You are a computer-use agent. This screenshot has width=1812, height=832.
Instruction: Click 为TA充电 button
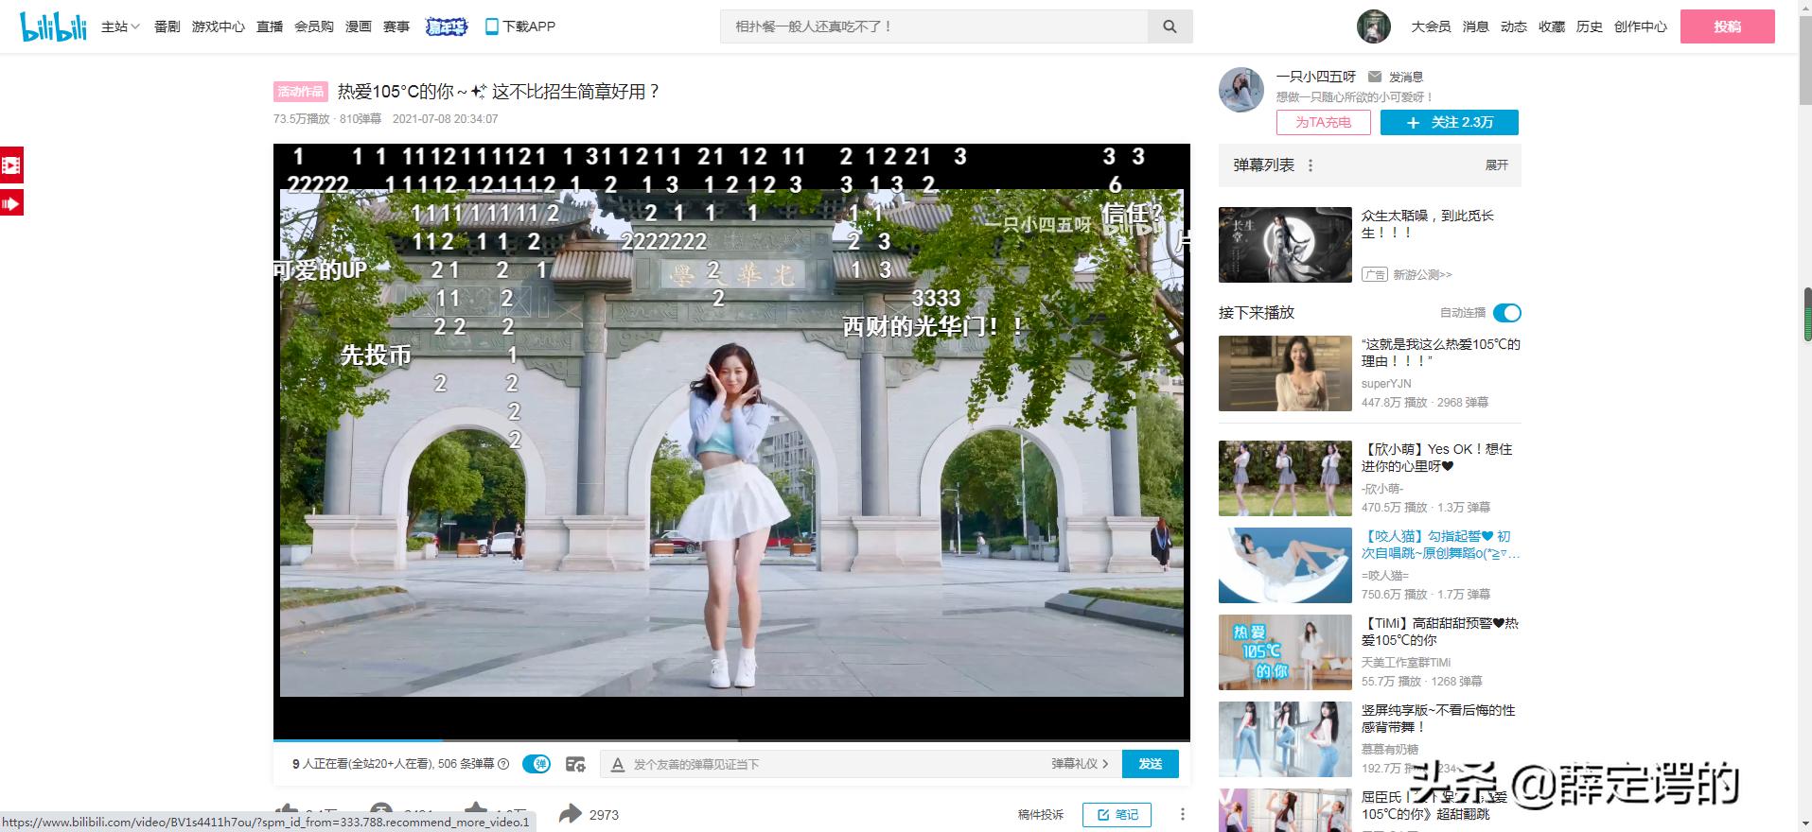[1324, 122]
